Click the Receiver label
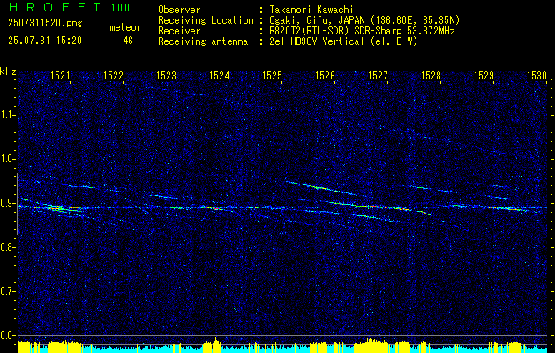 179,31
